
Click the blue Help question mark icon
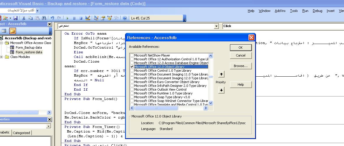click(x=125, y=18)
